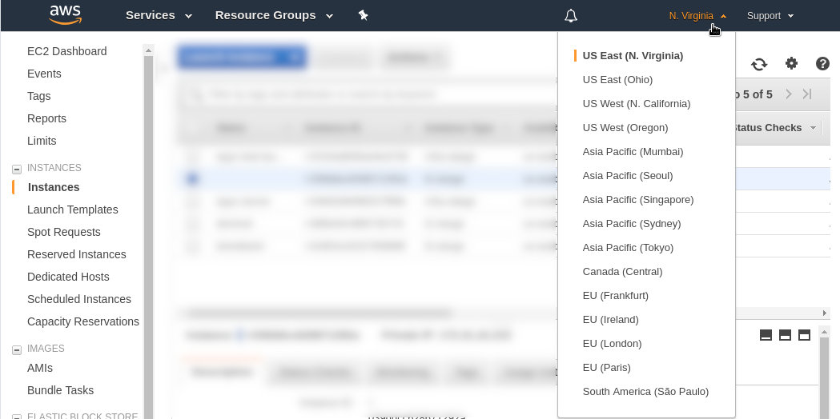The width and height of the screenshot is (840, 419).
Task: Click the pin shortcut icon in navbar
Action: coord(363,15)
